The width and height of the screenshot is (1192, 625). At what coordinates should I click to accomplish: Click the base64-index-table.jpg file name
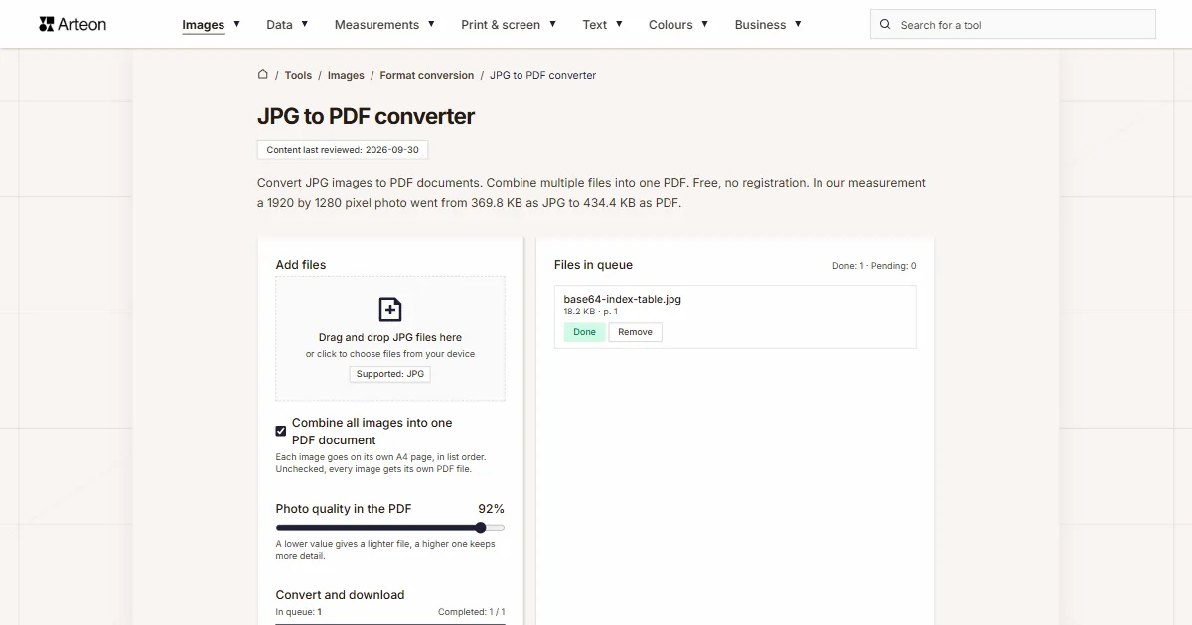click(623, 299)
